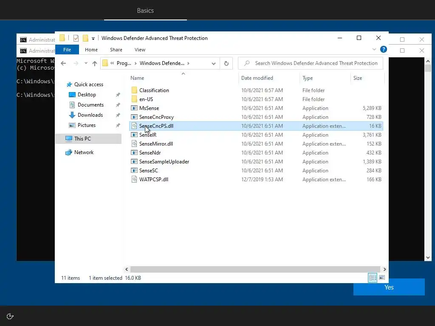Click the top Administrator command prompt icon
This screenshot has width=435, height=326.
[x=23, y=40]
